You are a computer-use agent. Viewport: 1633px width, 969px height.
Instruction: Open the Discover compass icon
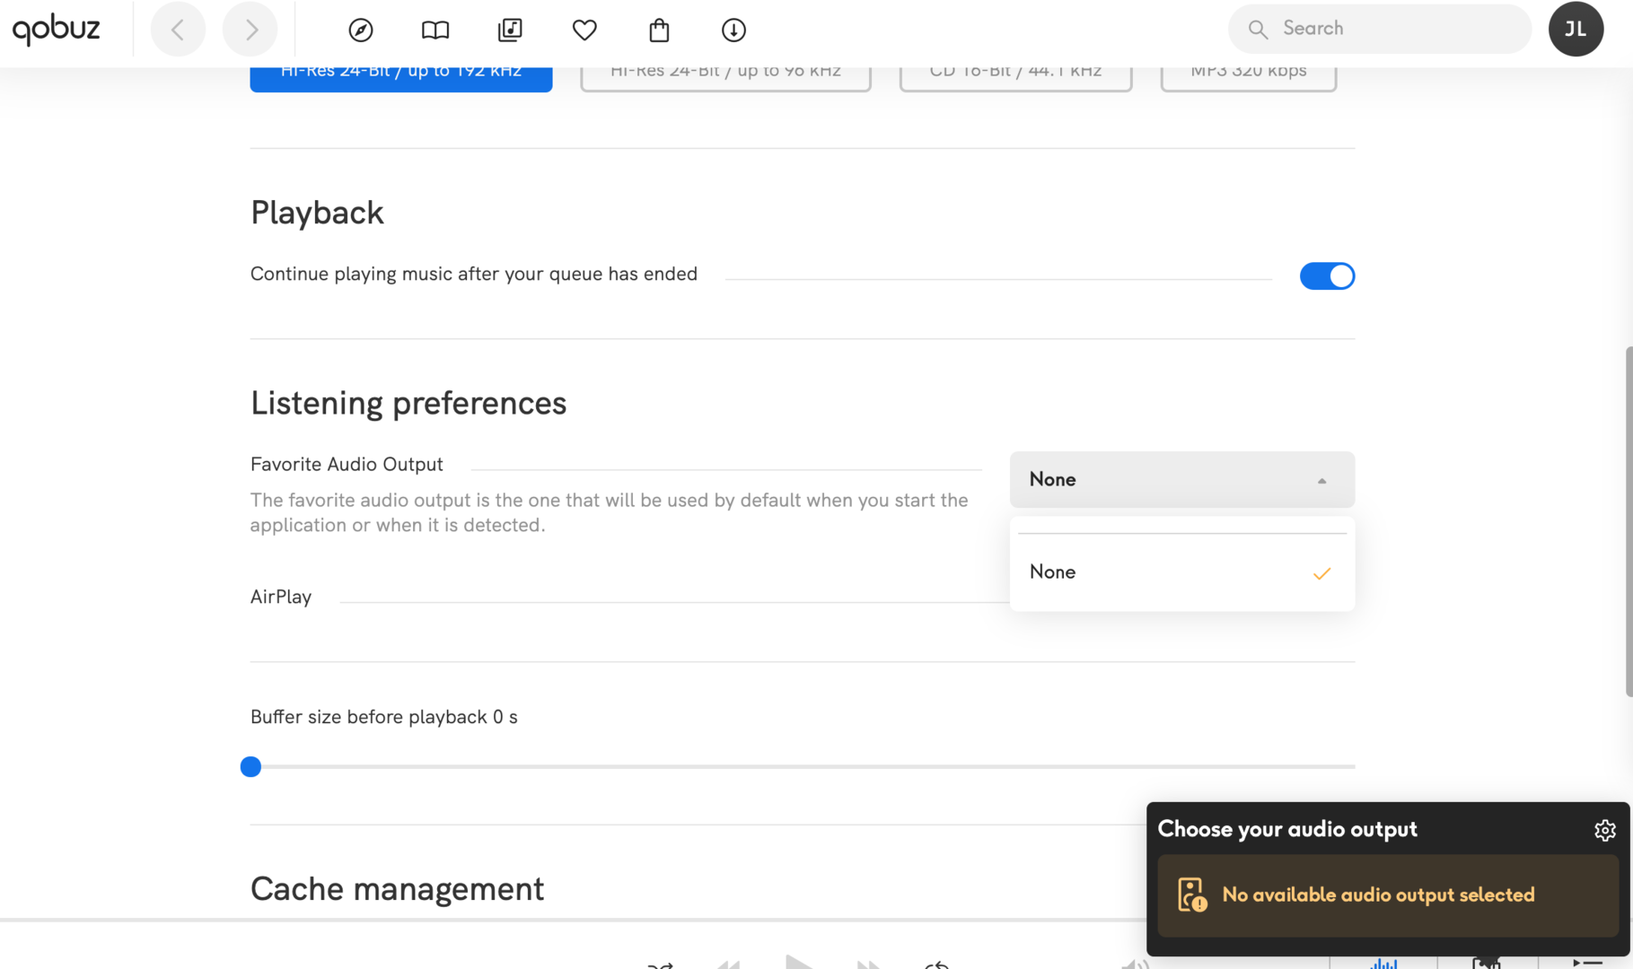[361, 30]
